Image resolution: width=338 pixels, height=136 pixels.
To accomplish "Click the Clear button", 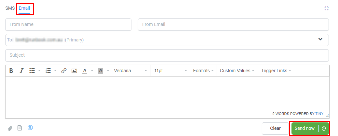I will tap(275, 129).
